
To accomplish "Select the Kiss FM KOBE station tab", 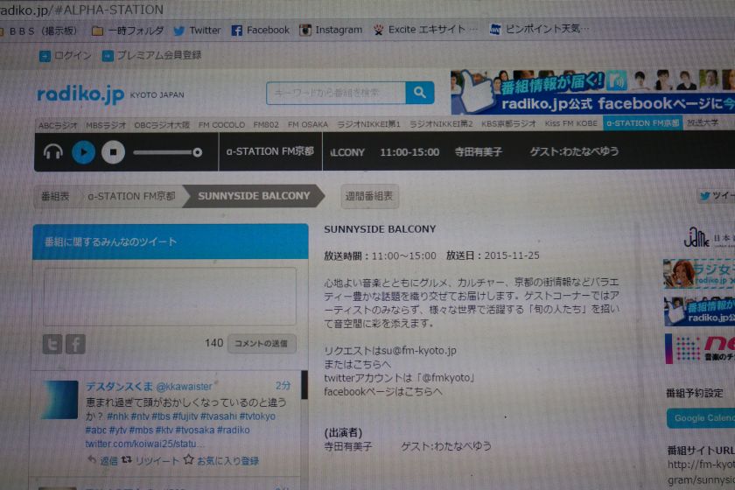I will pos(570,123).
